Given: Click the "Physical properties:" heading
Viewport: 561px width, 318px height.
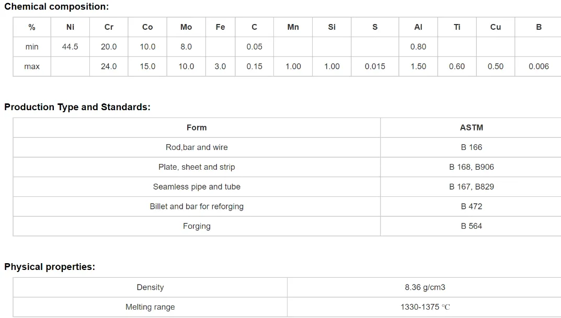Looking at the screenshot, I should click(x=50, y=267).
